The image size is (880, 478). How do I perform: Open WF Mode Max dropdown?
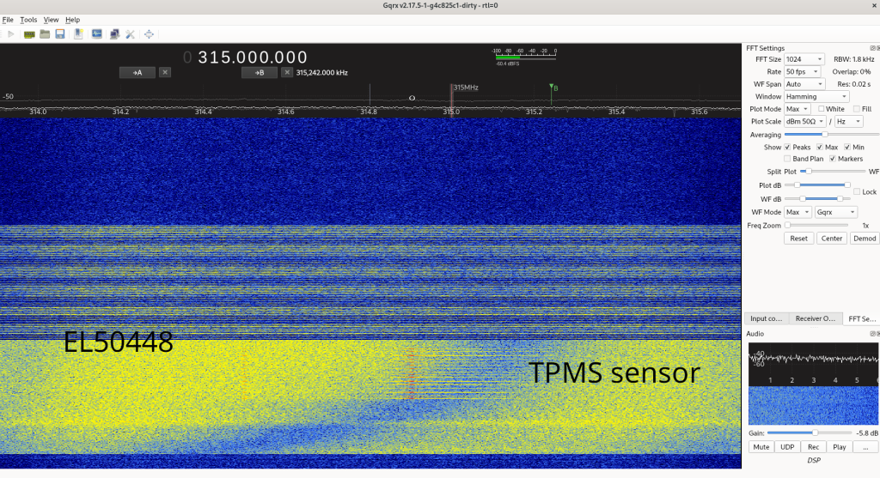click(797, 212)
